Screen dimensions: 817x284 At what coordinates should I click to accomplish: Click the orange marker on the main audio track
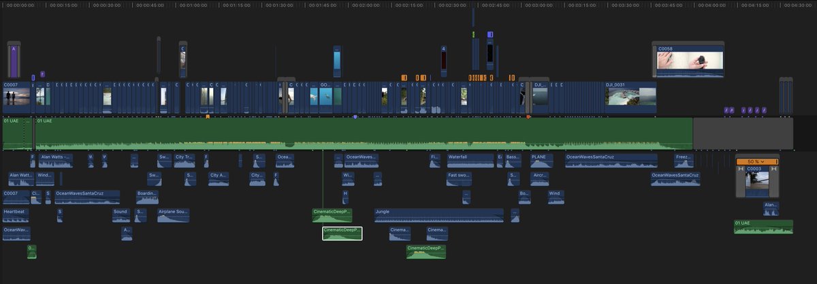click(x=208, y=116)
